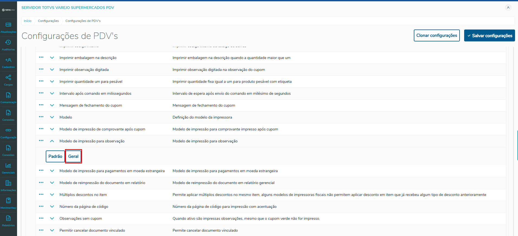The image size is (518, 236).
Task: Click description 'Definição do modelo da impressora'
Action: coord(202,117)
